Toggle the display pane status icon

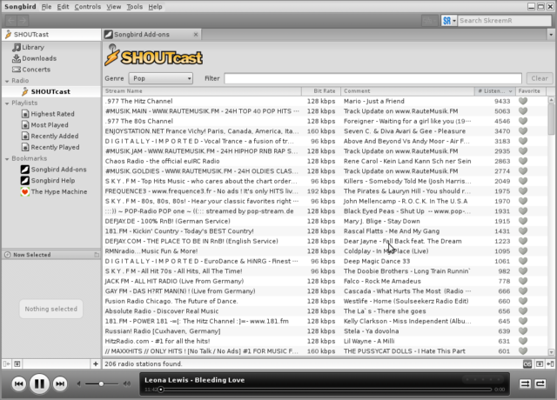click(540, 363)
